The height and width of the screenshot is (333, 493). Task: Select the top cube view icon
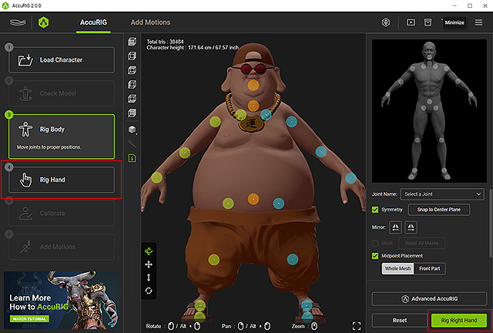click(132, 42)
